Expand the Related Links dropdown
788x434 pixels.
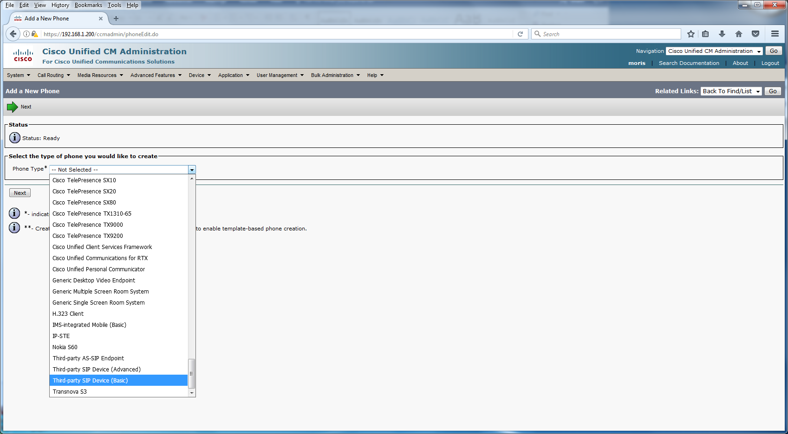coord(731,91)
